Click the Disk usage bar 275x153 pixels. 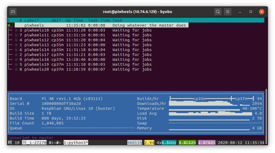[x=209, y=120]
